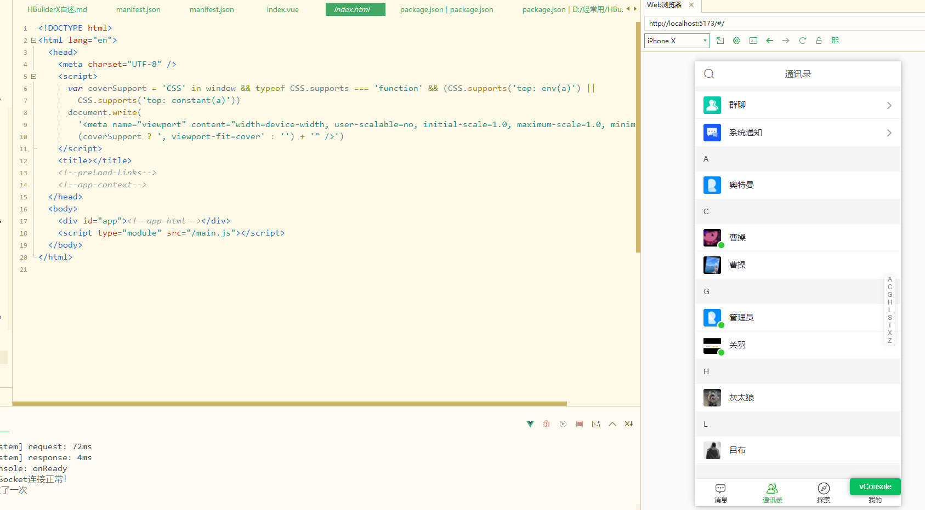Expand 群聊 row chevron arrow
The height and width of the screenshot is (510, 925).
tap(889, 105)
